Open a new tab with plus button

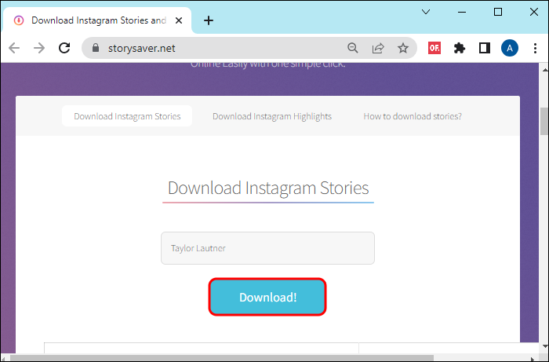[x=209, y=20]
